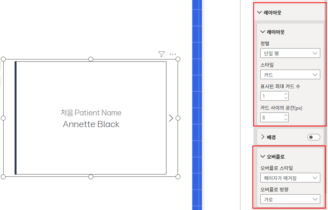Open the more options ellipsis on visual

[x=173, y=54]
